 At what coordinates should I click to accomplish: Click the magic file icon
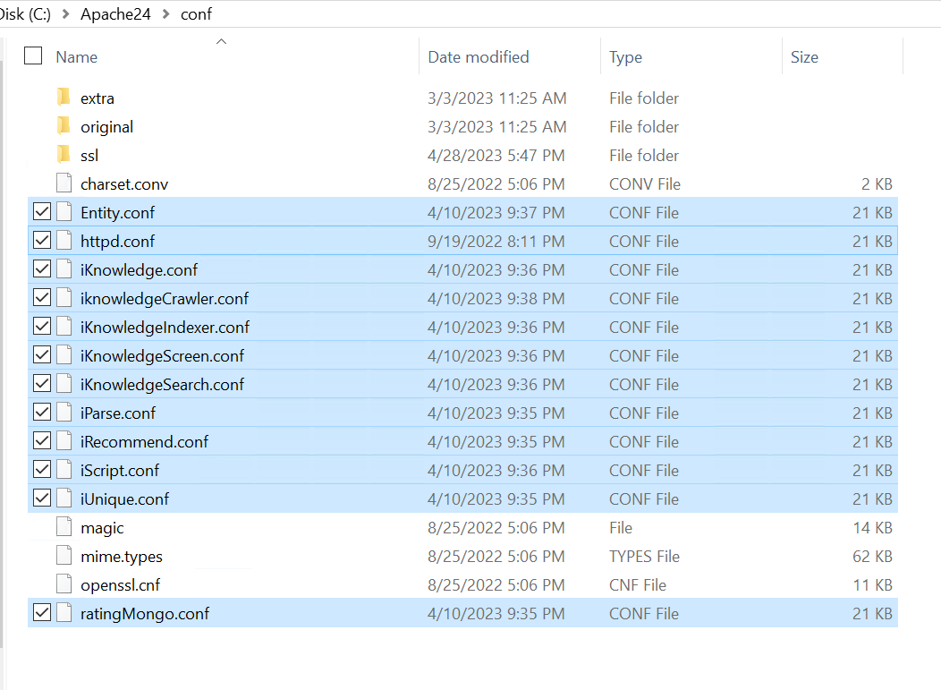(x=64, y=527)
